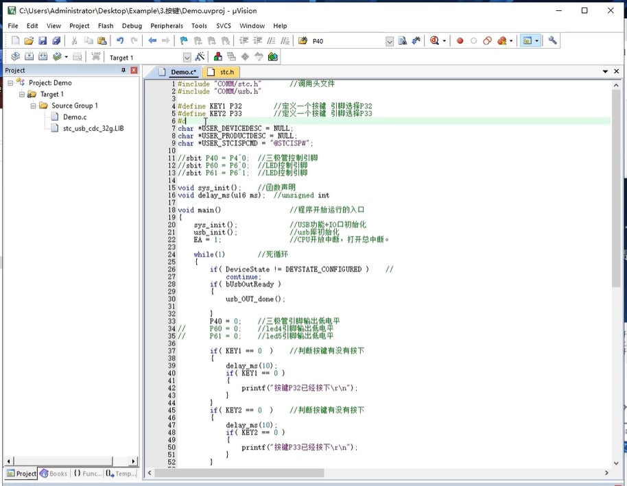Open the debug session dropdown arrow
The image size is (627, 486).
(x=444, y=41)
